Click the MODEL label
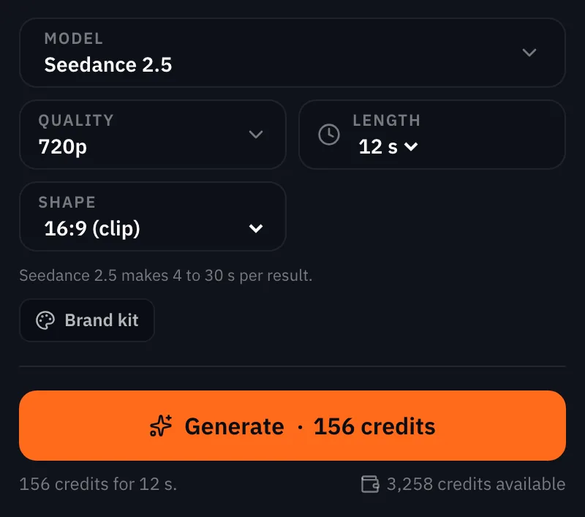Screen dimensions: 585x517 click(74, 39)
